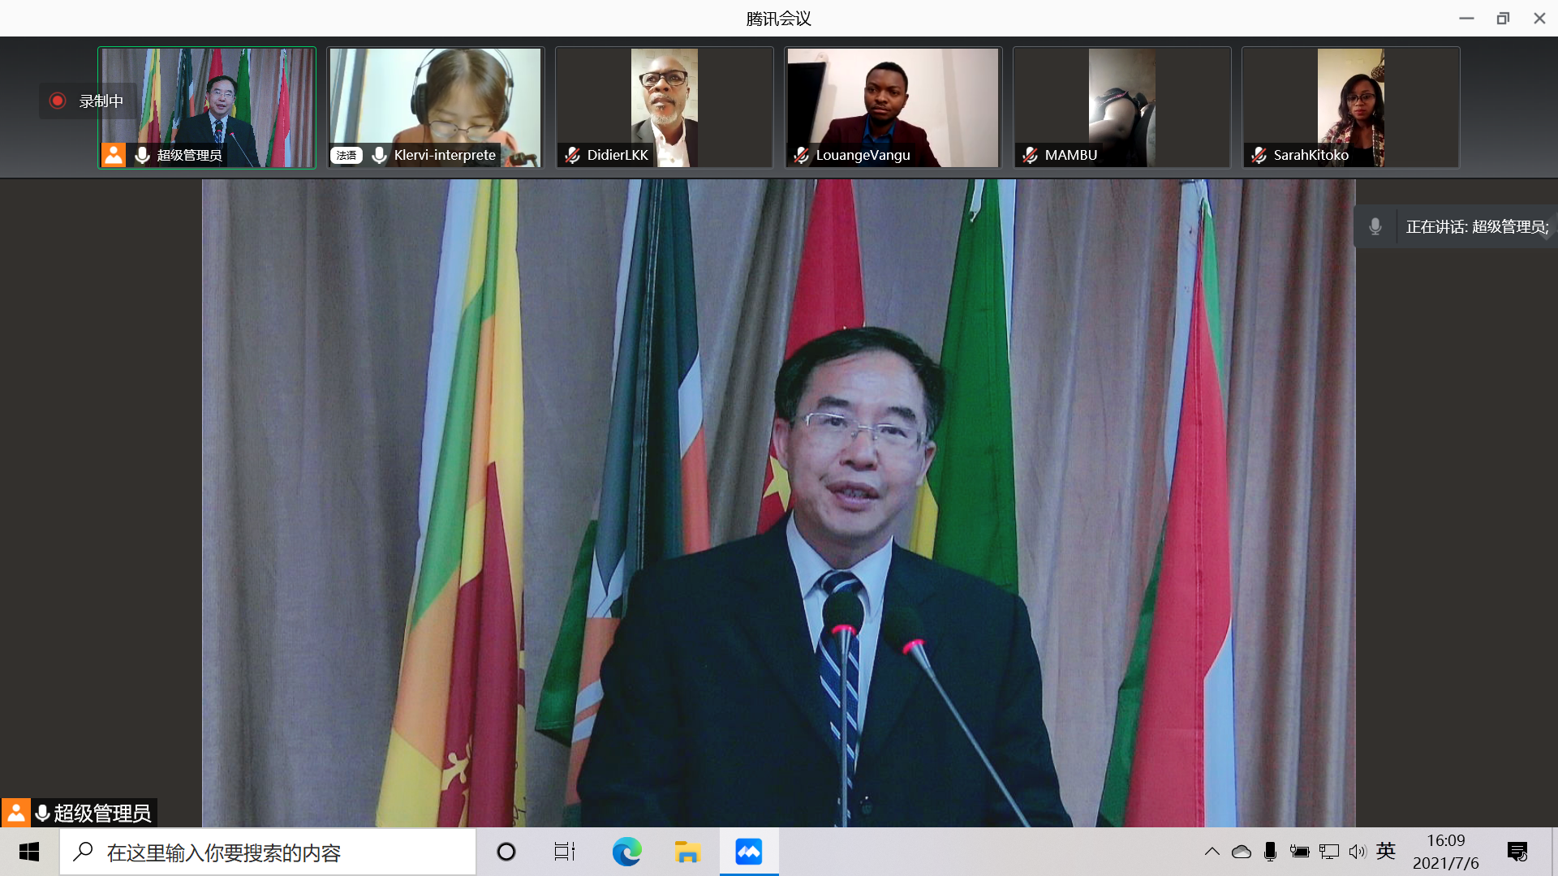This screenshot has width=1558, height=876.
Task: Click the microphone tray icon
Action: point(1270,852)
